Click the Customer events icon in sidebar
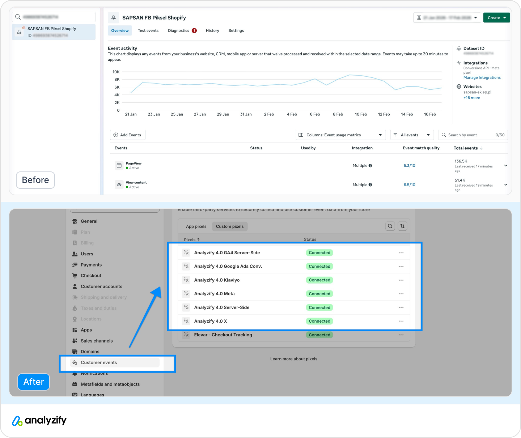 tap(75, 362)
